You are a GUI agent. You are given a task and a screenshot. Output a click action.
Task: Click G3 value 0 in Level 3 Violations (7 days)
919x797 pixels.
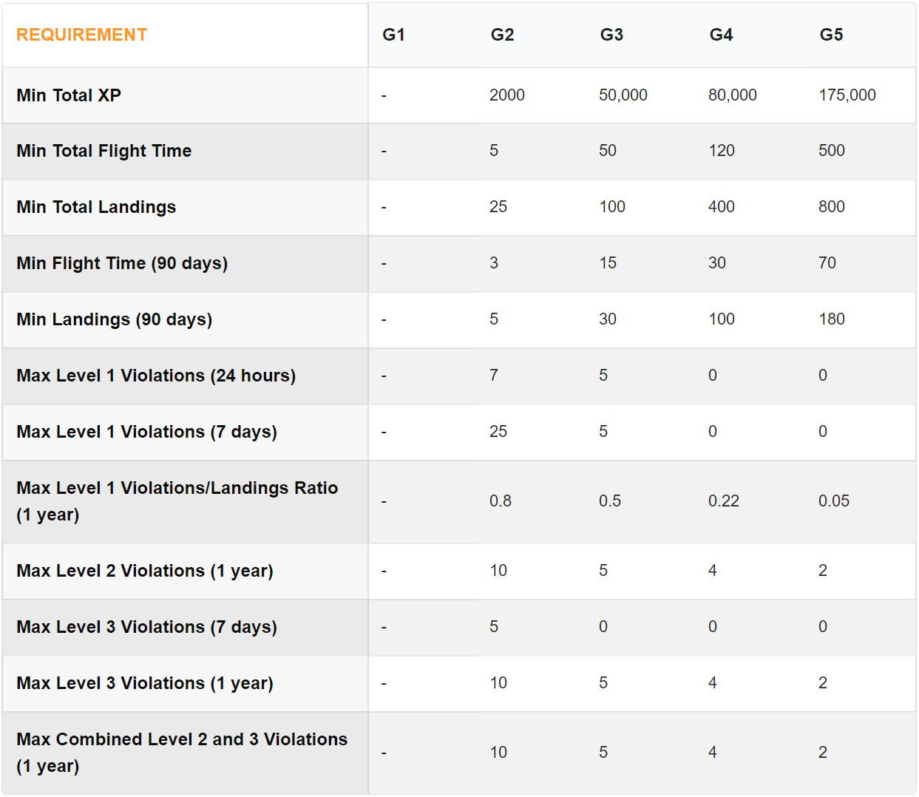coord(603,627)
